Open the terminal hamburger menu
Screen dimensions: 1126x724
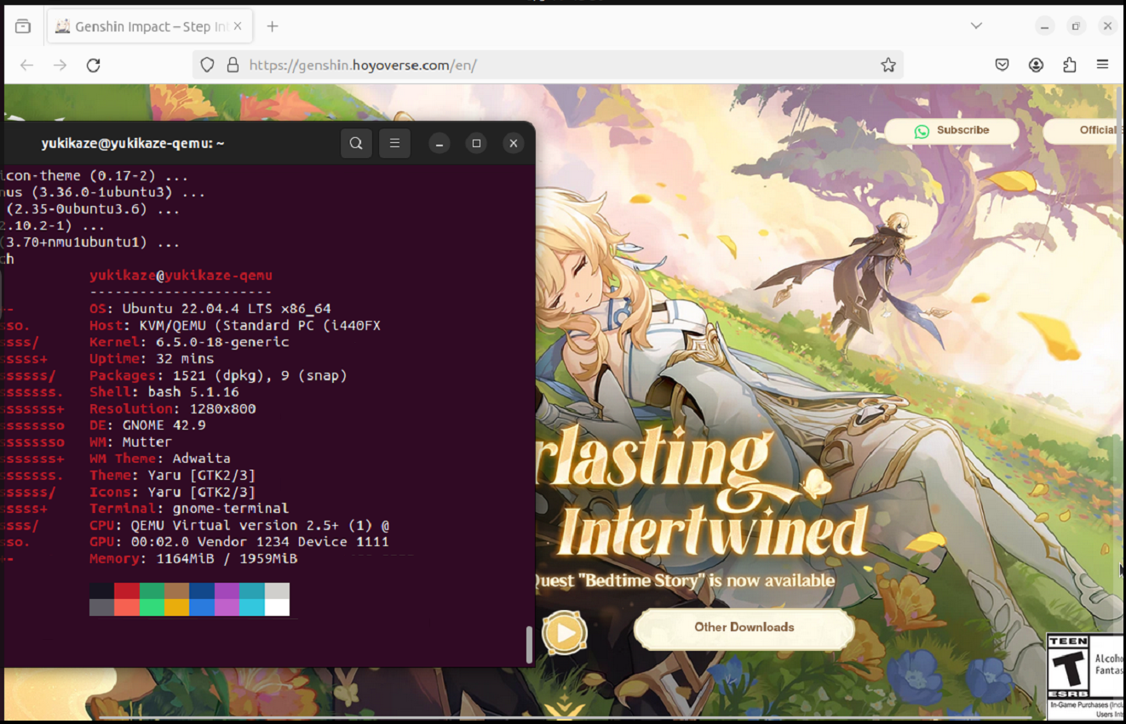click(394, 144)
